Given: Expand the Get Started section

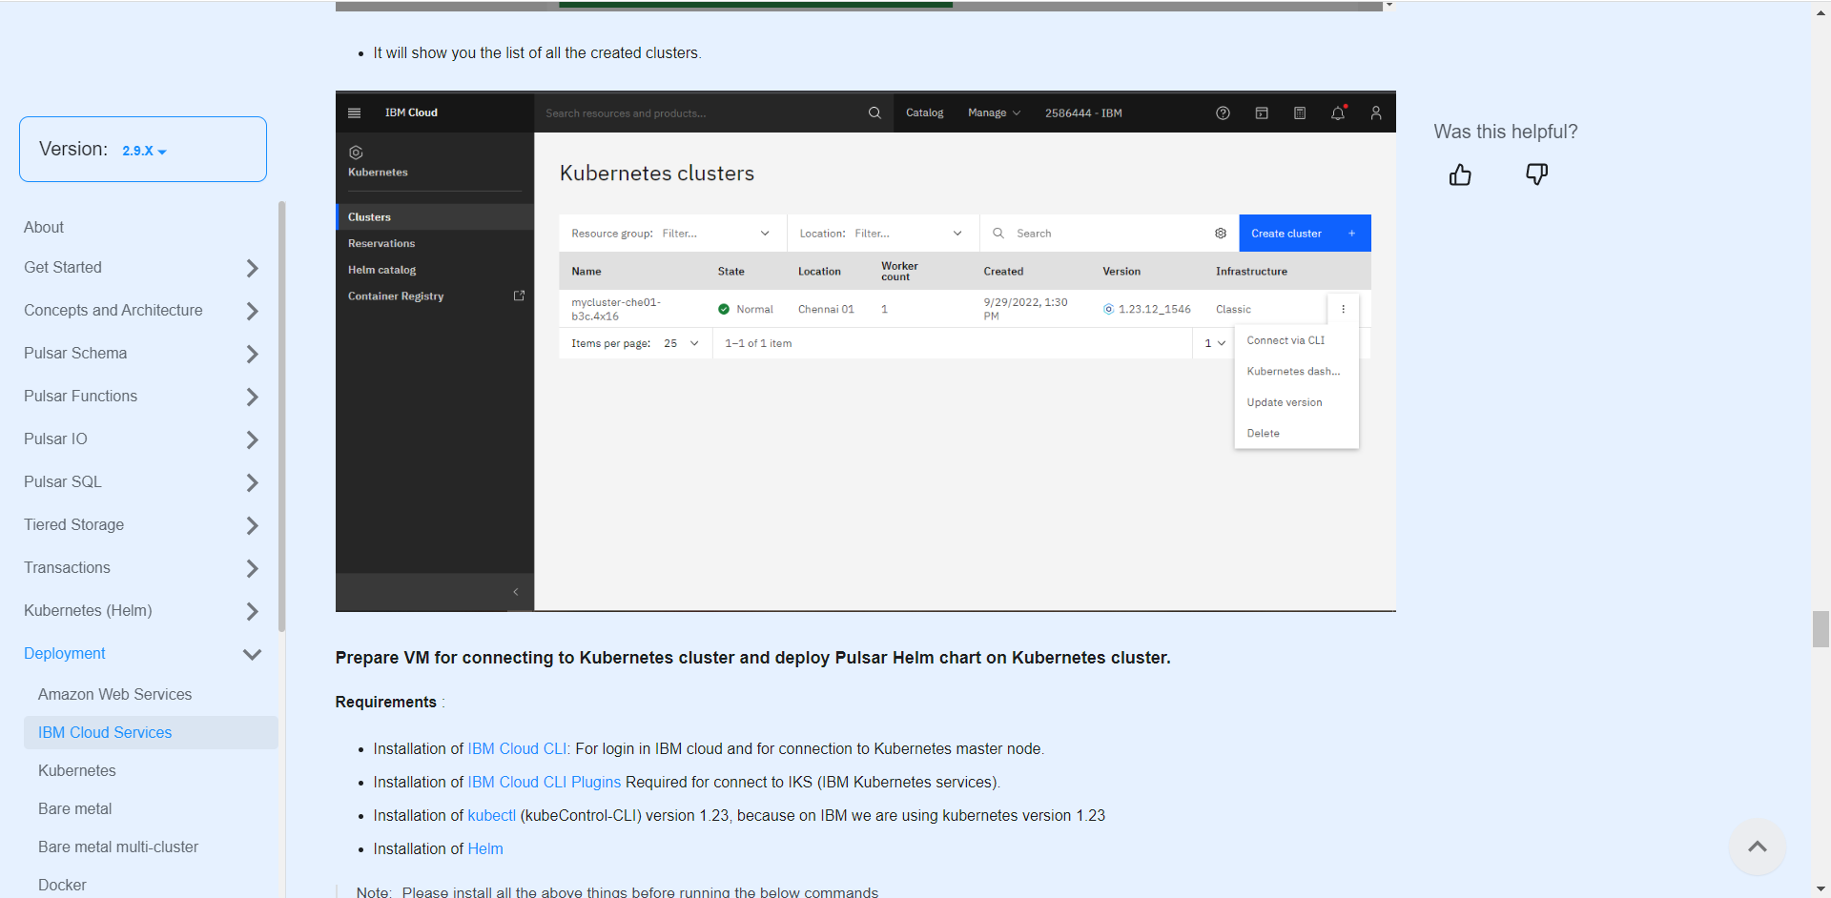Looking at the screenshot, I should coord(252,268).
